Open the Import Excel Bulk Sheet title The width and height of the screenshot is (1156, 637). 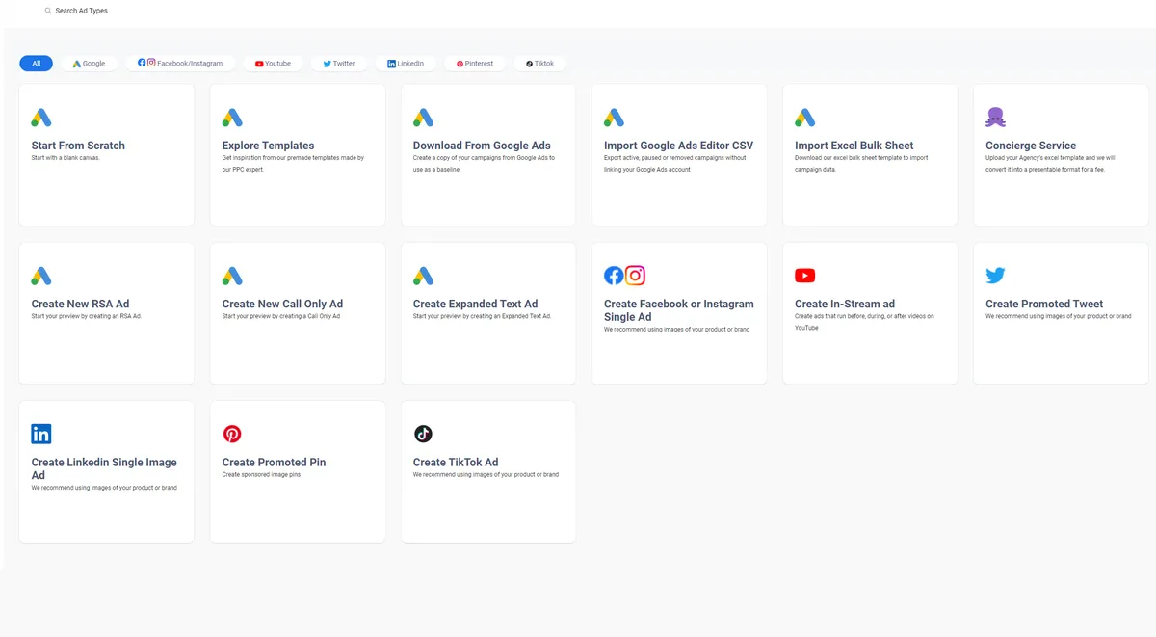854,146
